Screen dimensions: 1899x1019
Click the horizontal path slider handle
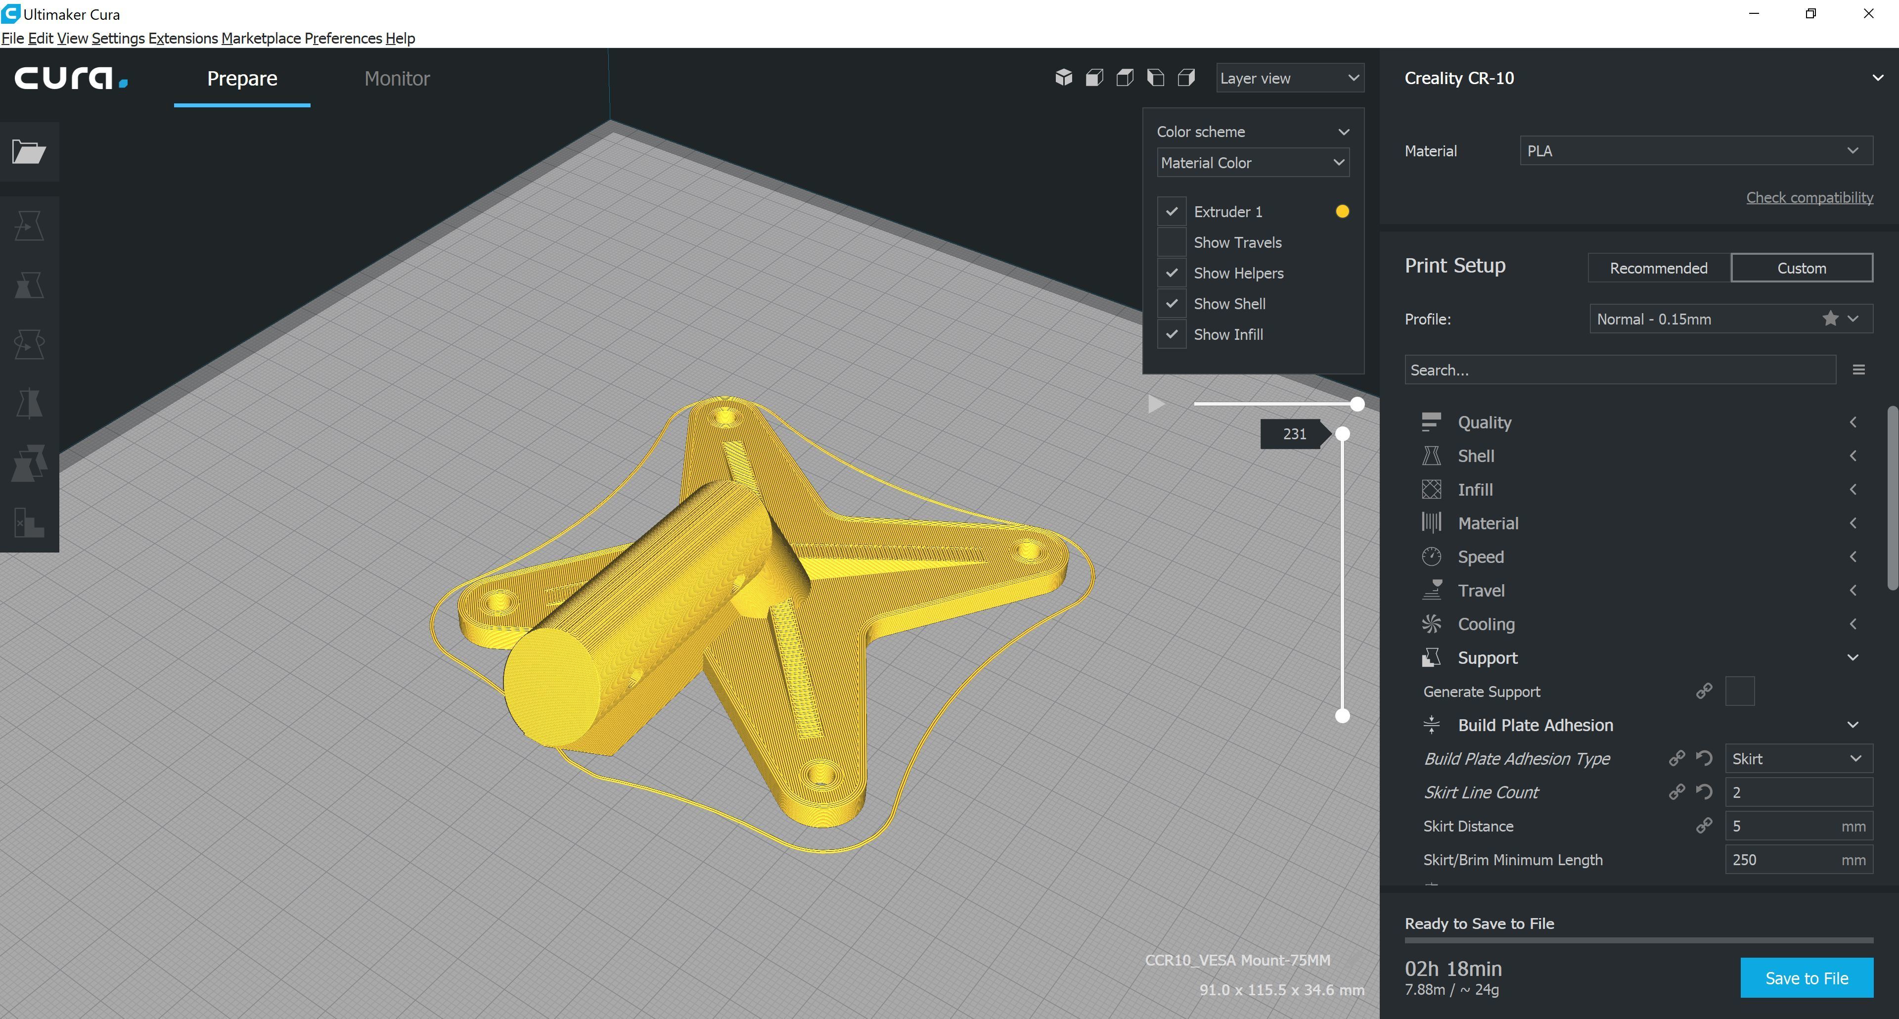(1356, 404)
